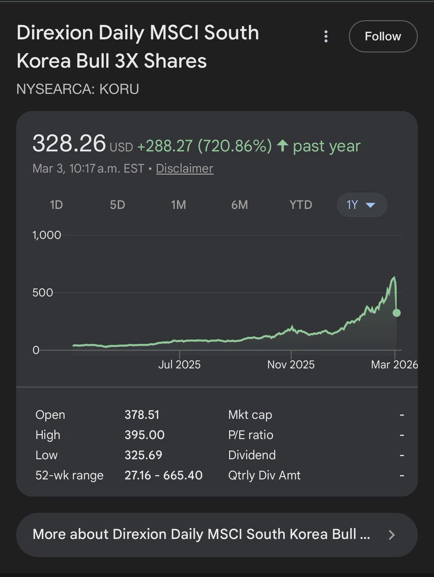
Task: Click the Qtrly Div Amt label
Action: click(264, 476)
